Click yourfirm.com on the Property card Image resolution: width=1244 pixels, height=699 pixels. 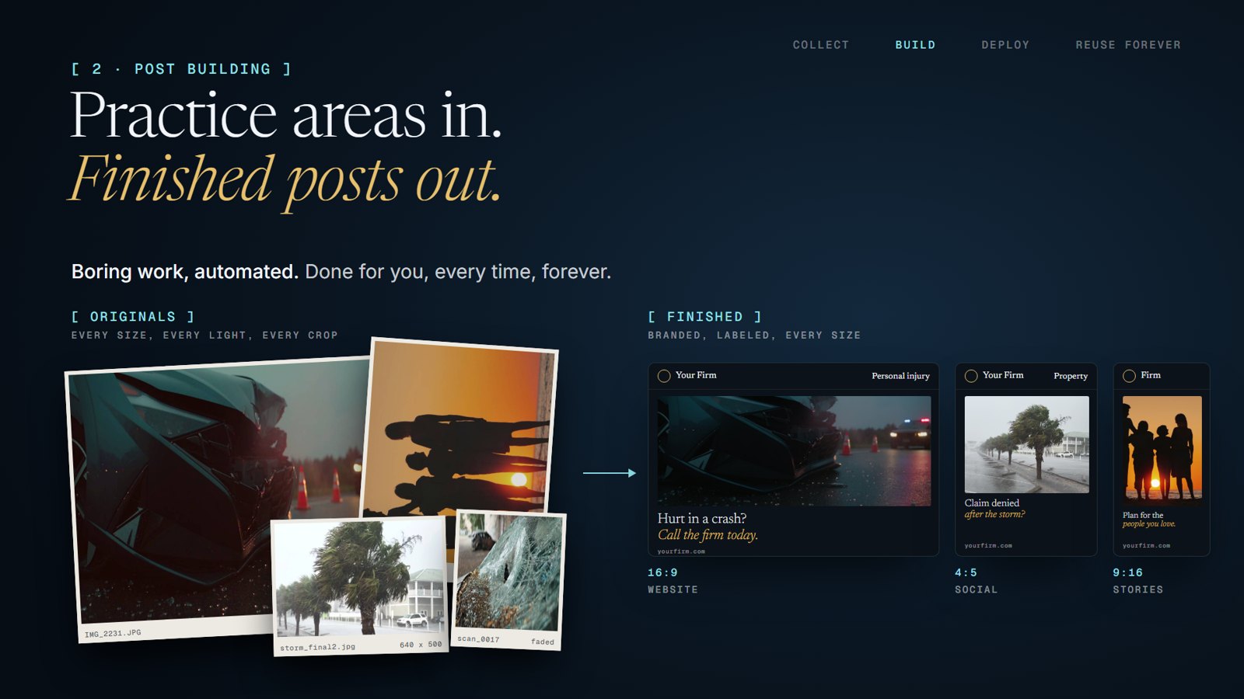click(x=988, y=545)
